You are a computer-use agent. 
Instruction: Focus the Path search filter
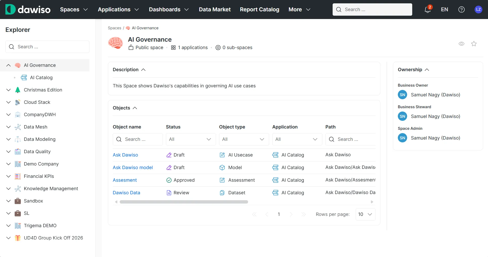click(351, 139)
